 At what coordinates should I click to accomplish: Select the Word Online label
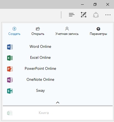coord(40,46)
